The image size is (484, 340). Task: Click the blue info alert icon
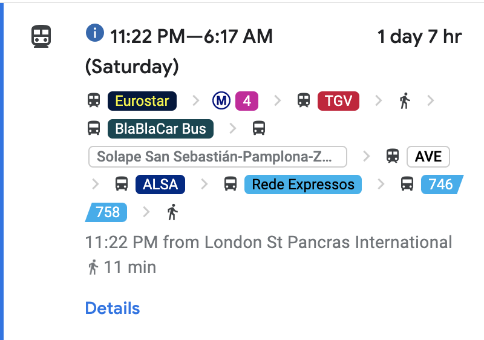pos(95,34)
